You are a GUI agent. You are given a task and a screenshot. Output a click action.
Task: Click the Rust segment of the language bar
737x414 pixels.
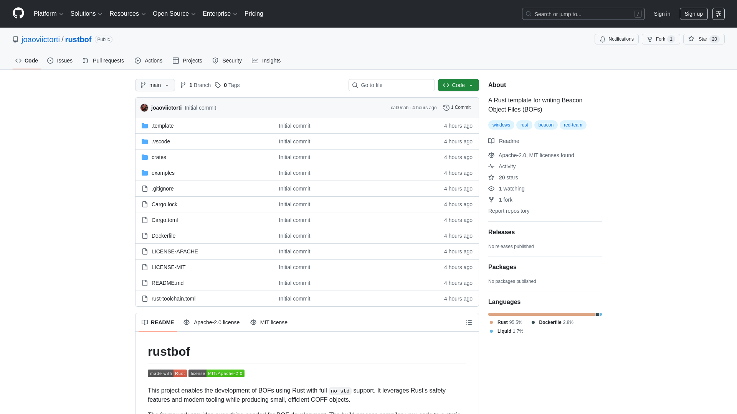[x=537, y=314]
